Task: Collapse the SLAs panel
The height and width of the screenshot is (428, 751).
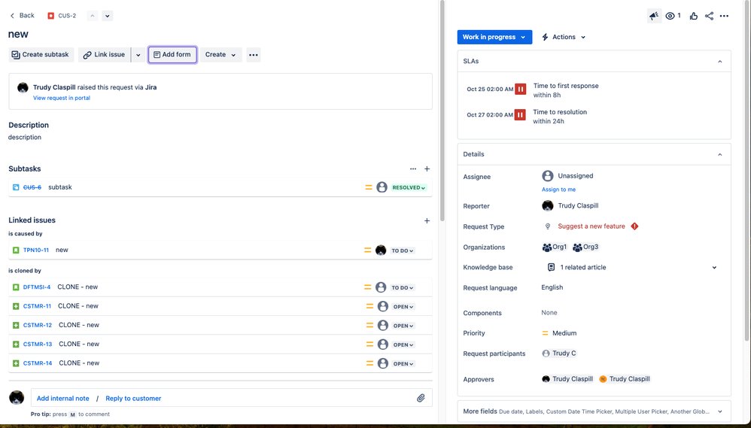Action: click(719, 61)
